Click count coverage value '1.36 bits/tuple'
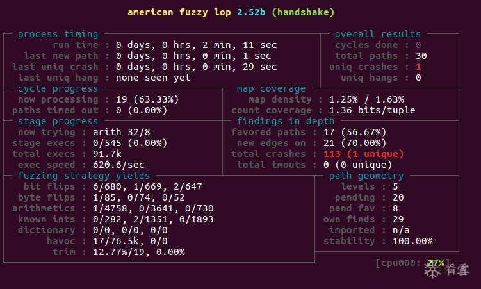The image size is (481, 289). (x=372, y=110)
